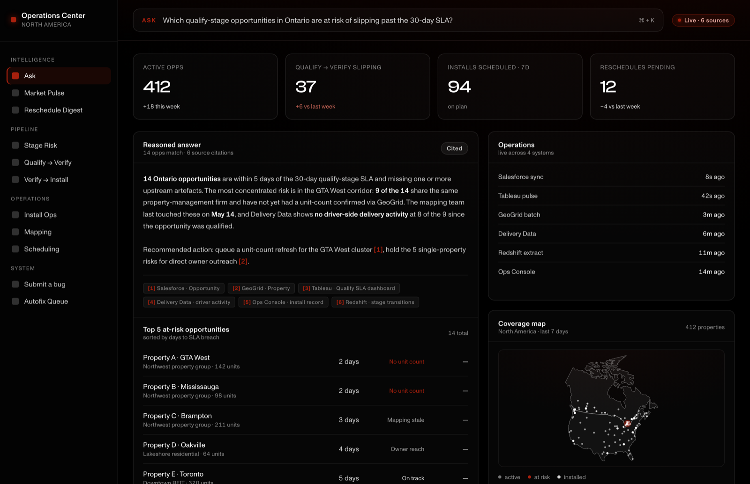Click the 412 properties label
This screenshot has width=750, height=484.
[705, 327]
